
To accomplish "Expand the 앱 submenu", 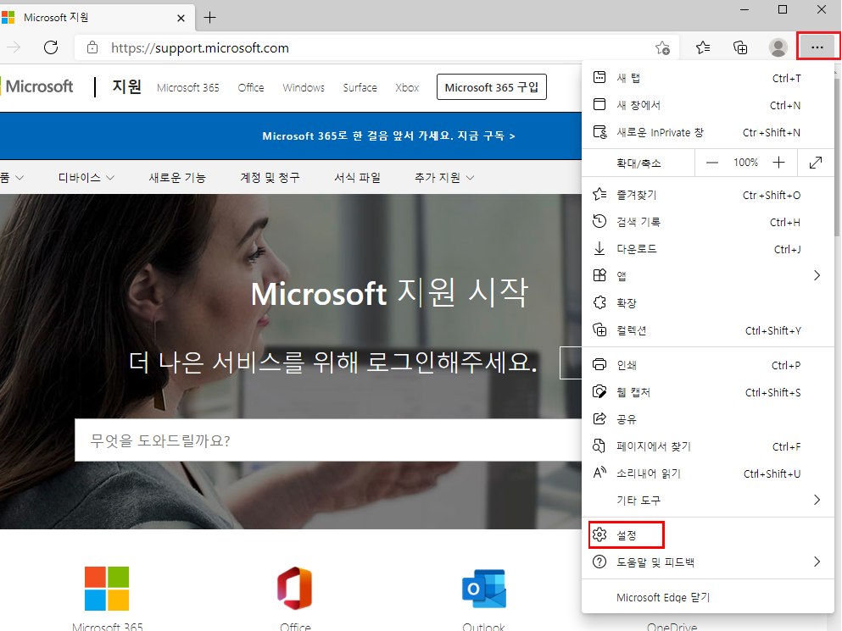I will tap(708, 276).
